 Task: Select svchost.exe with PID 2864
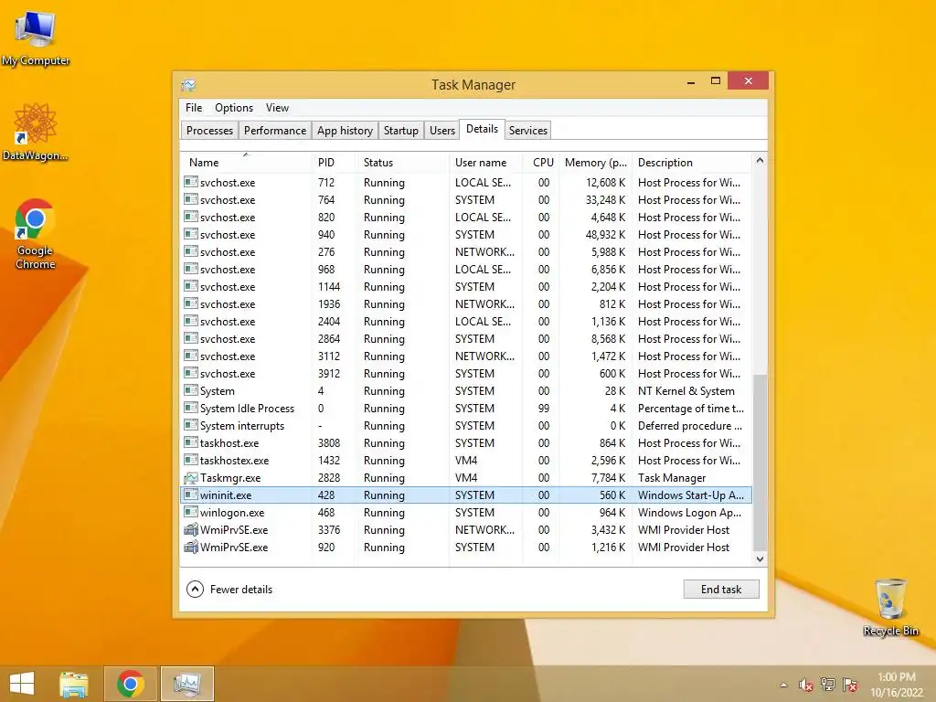tap(465, 338)
